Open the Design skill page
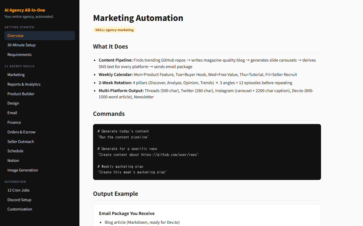363x226 pixels. (13, 103)
